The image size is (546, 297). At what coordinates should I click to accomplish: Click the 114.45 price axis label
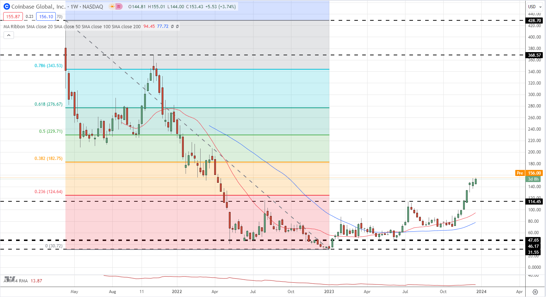pyautogui.click(x=535, y=202)
